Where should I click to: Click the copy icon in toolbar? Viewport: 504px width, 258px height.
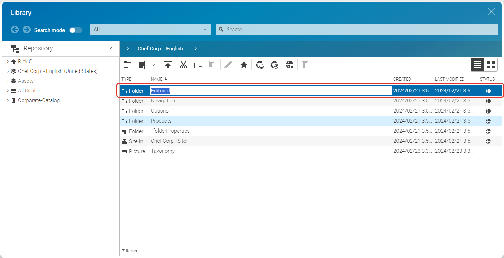coord(198,65)
